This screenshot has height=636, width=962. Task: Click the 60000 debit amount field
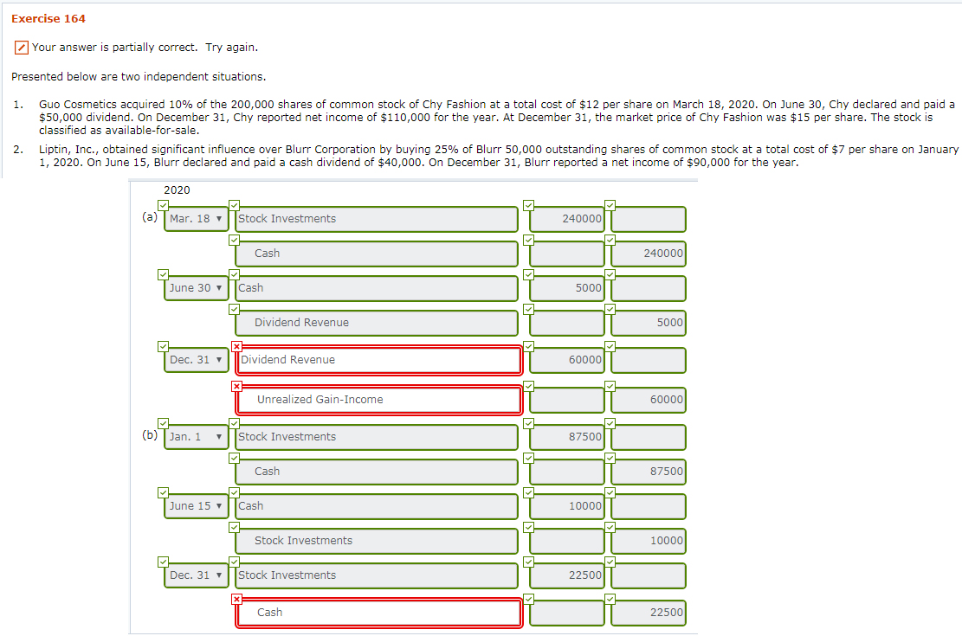(567, 360)
